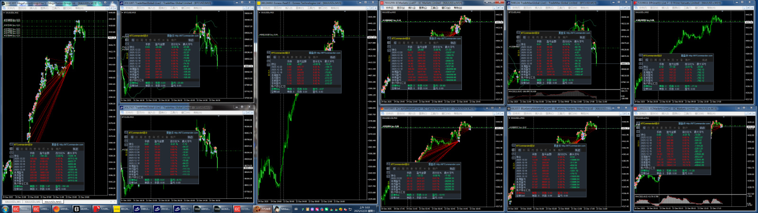This screenshot has width=758, height=213.
Task: Open 文件(F) menu in DPrimeVU 7219933 window
Action: pos(642,8)
